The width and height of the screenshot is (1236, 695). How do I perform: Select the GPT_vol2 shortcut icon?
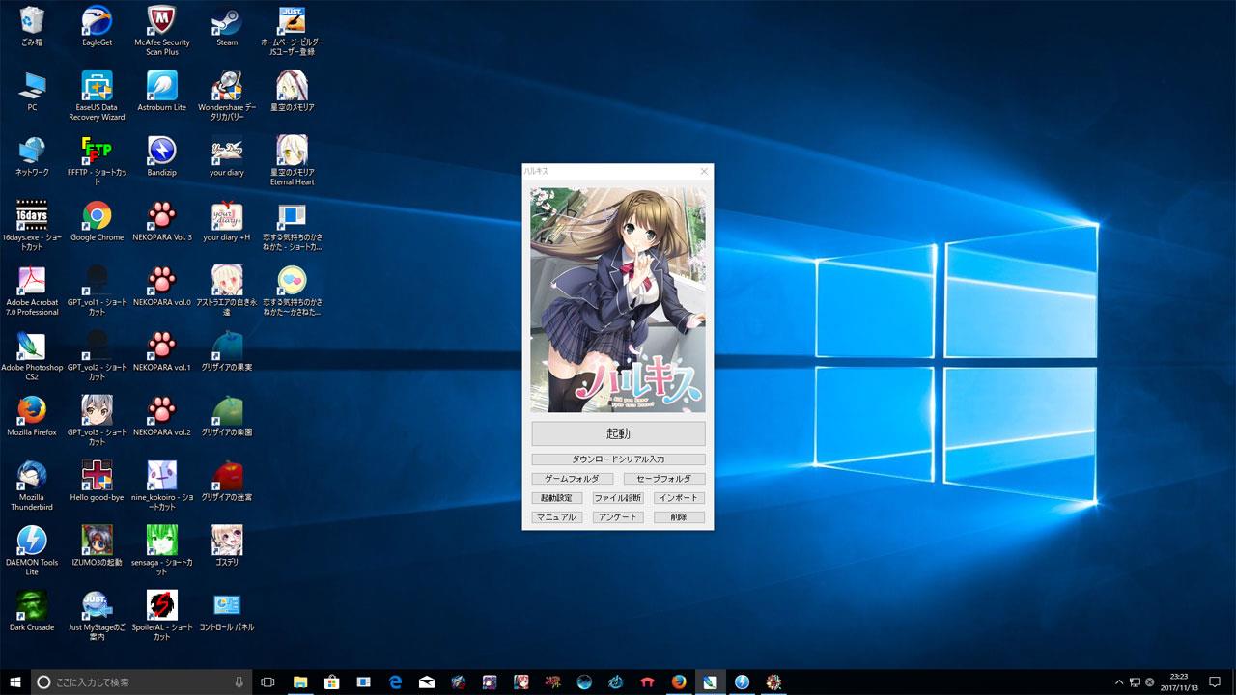pyautogui.click(x=97, y=354)
